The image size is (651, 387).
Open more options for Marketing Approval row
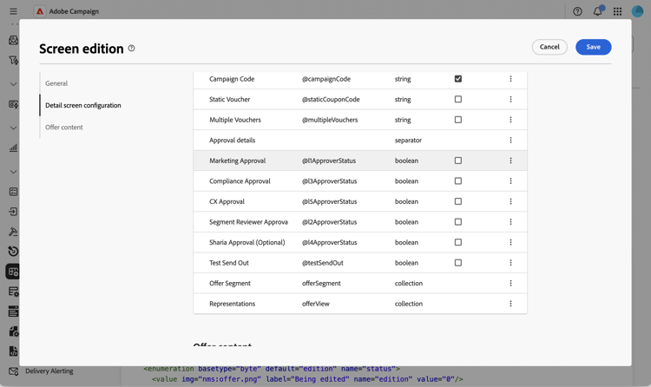pyautogui.click(x=510, y=161)
